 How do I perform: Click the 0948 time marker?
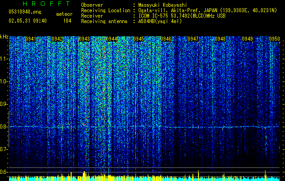click(x=220, y=39)
